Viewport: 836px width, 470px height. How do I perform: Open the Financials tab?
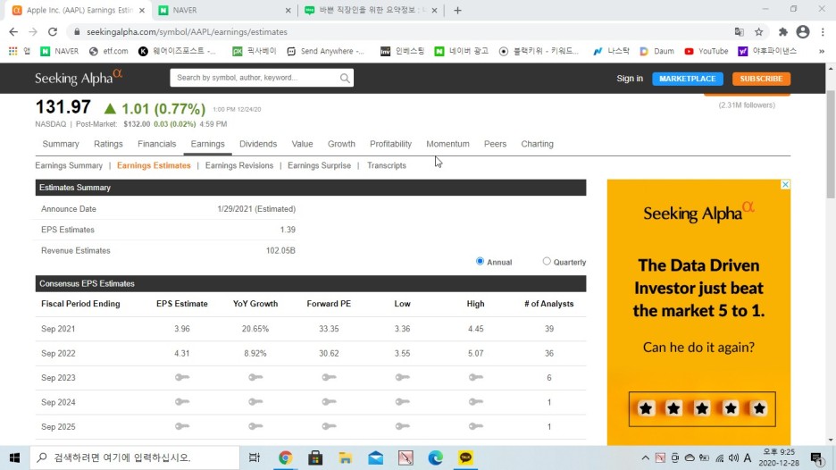[157, 144]
